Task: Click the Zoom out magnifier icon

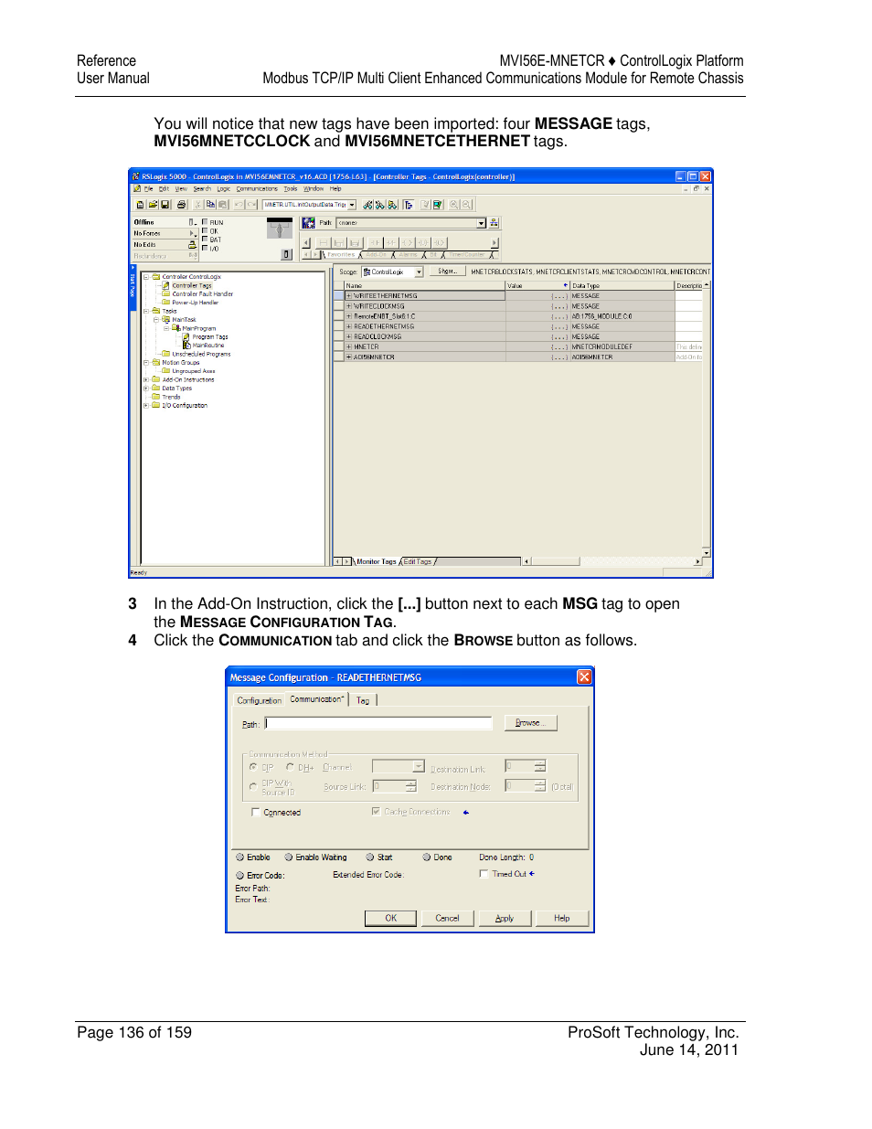Action: point(466,205)
